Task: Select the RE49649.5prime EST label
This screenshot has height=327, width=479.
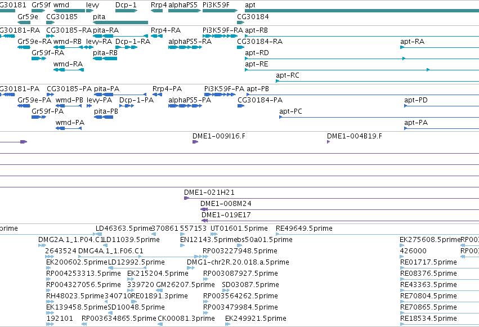Action: click(304, 229)
